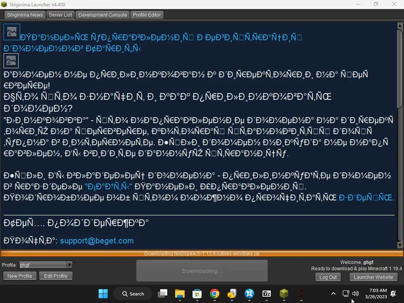
Task: Open the clock showing 7:03 AM
Action: [376, 294]
